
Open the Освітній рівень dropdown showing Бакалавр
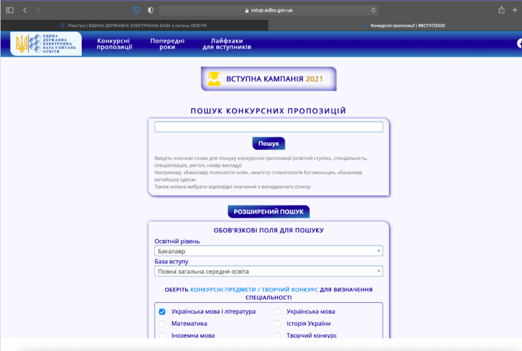coord(268,251)
